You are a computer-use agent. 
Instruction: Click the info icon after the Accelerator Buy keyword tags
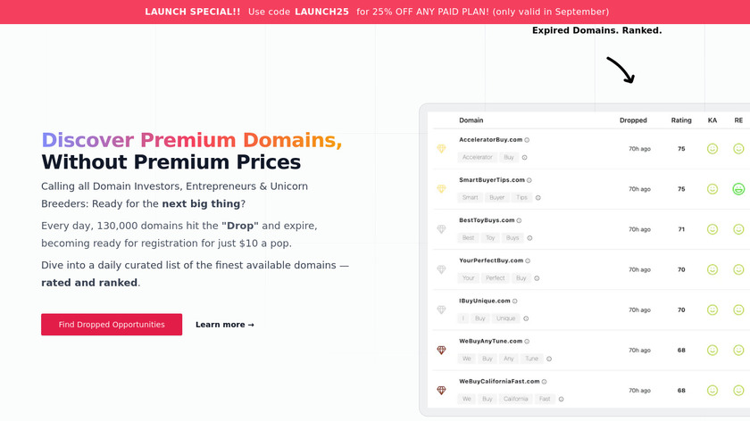tap(524, 157)
